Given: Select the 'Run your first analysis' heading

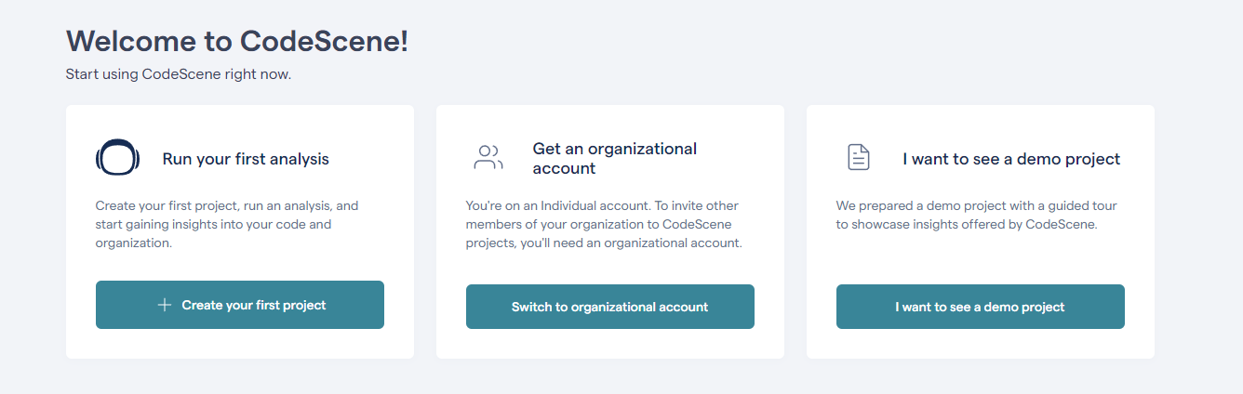Looking at the screenshot, I should (246, 159).
